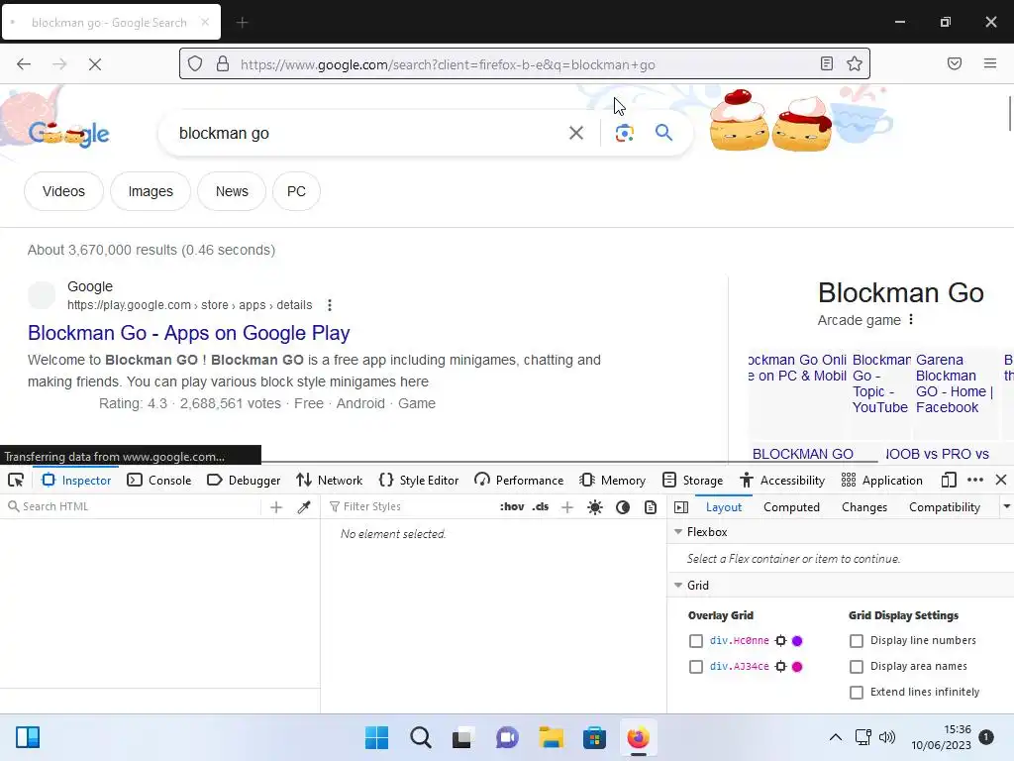This screenshot has height=761, width=1014.
Task: Toggle the .cls classes panel
Action: pos(541,506)
